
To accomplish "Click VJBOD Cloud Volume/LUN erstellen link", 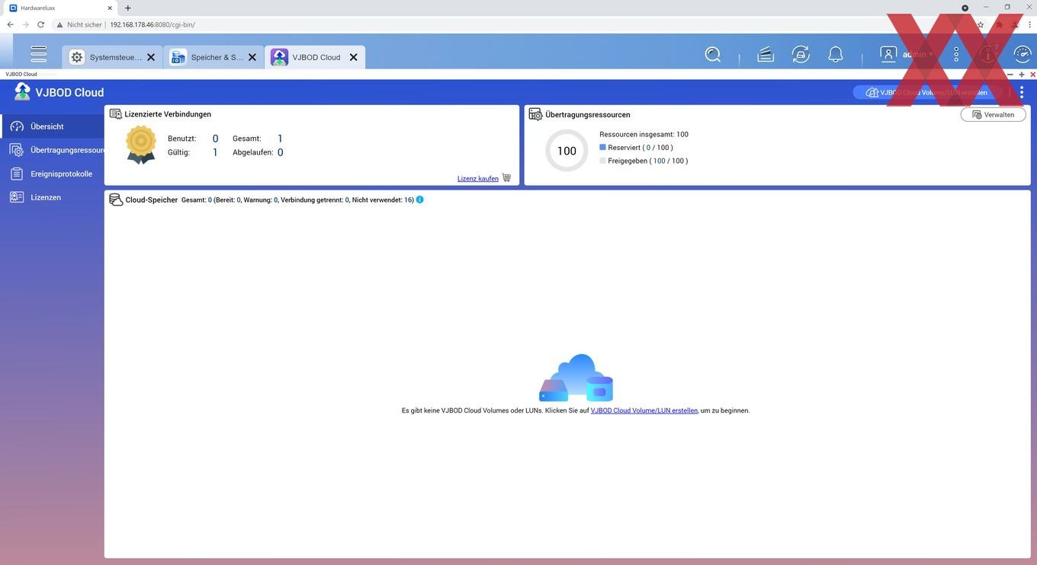I will 644,410.
